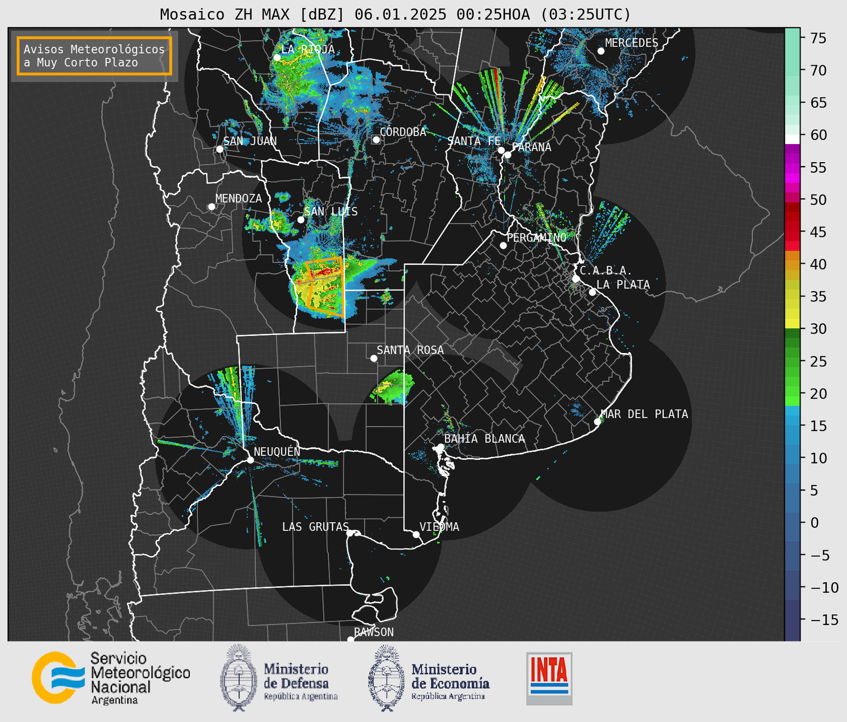Click the SAN JUAN city marker dot
This screenshot has height=722, width=847.
coord(219,149)
